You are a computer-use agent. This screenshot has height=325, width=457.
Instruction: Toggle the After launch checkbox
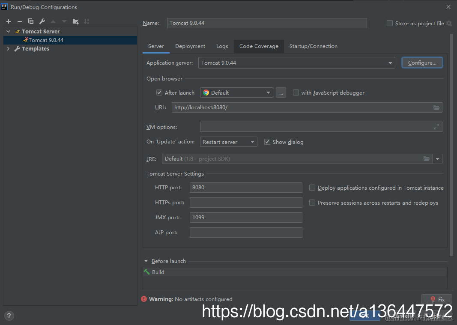tap(159, 92)
